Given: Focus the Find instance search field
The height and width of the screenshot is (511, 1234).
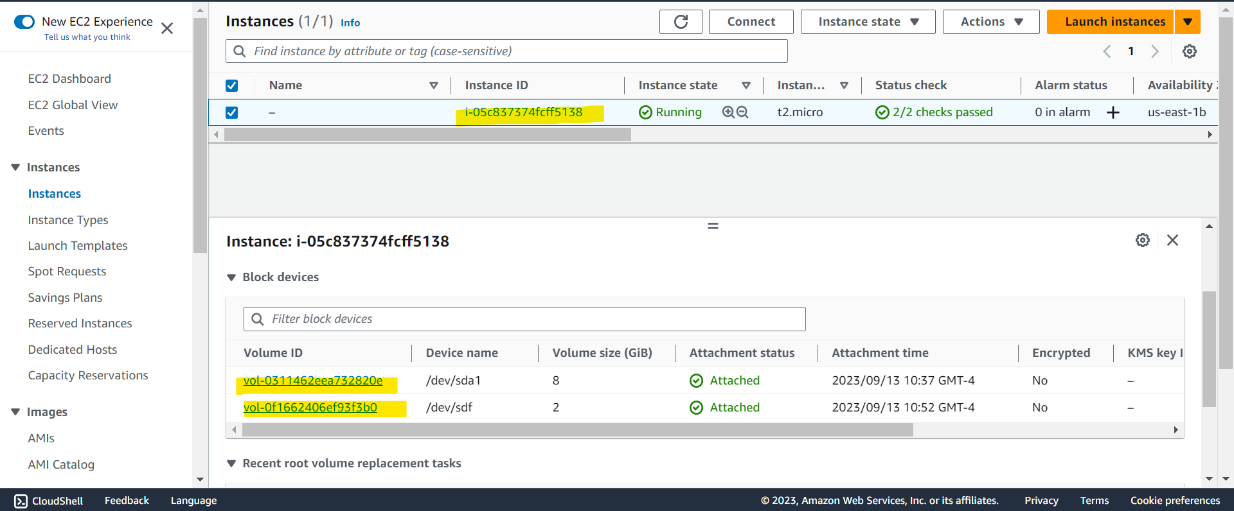Looking at the screenshot, I should click(506, 51).
